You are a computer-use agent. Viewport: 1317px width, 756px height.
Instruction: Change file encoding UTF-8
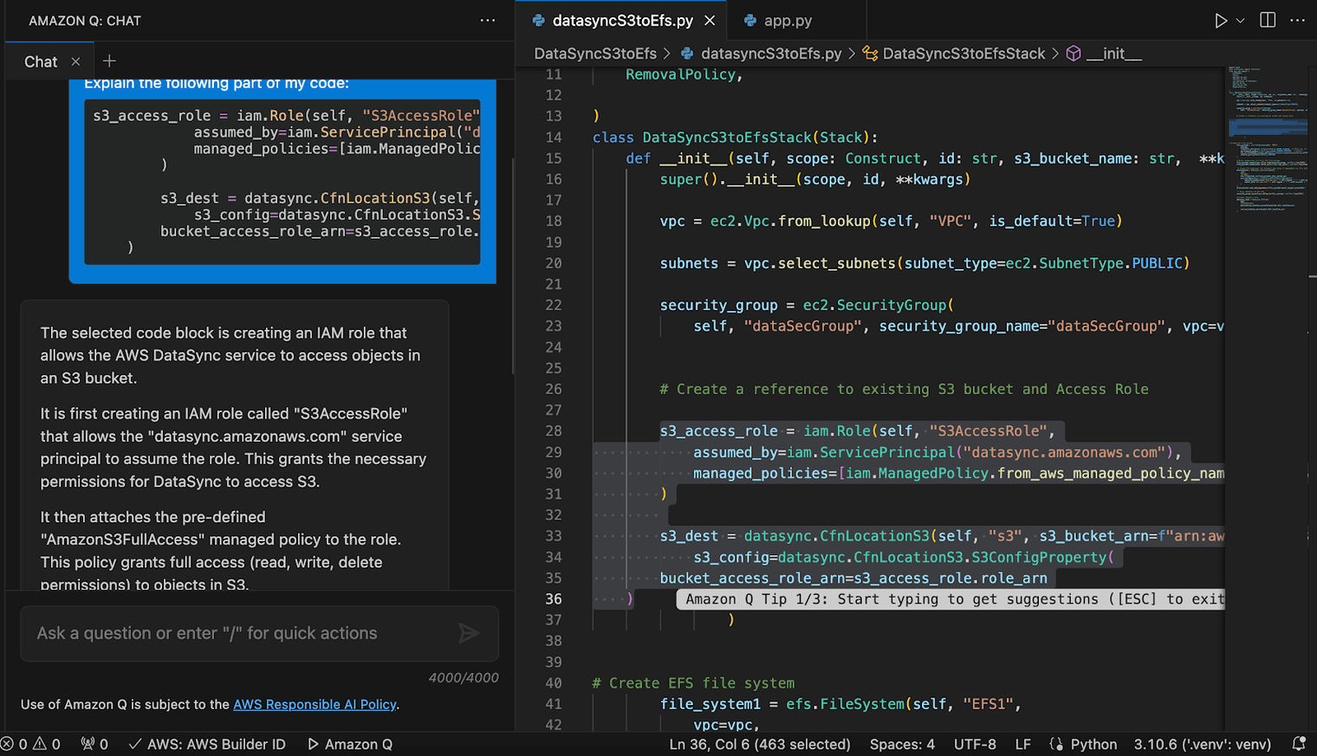pos(975,744)
